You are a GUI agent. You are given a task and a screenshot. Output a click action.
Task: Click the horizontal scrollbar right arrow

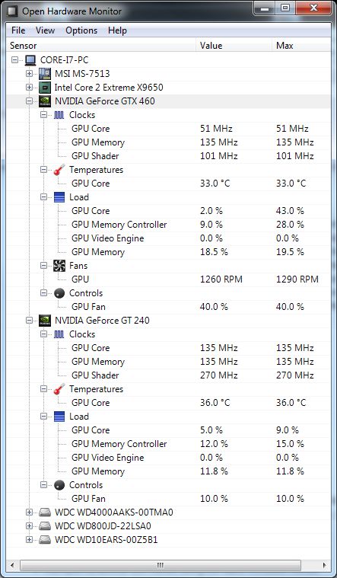pyautogui.click(x=325, y=565)
